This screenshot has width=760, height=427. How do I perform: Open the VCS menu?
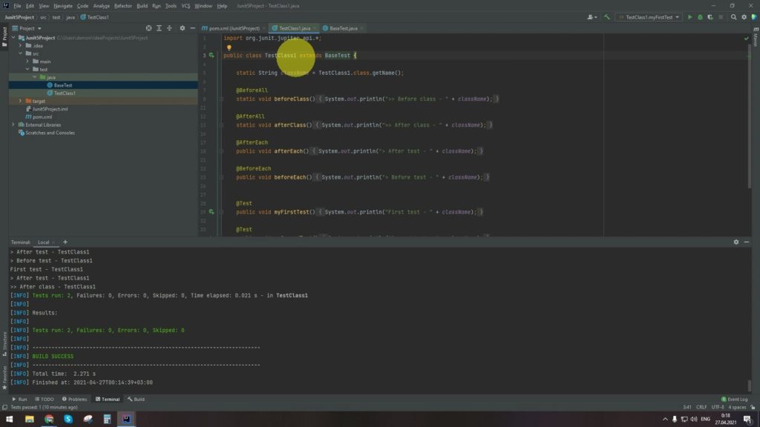[186, 6]
